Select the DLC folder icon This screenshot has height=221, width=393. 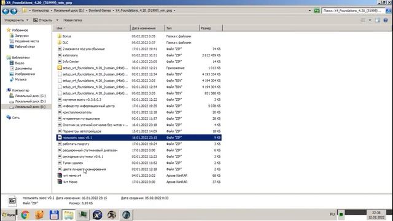click(x=60, y=42)
